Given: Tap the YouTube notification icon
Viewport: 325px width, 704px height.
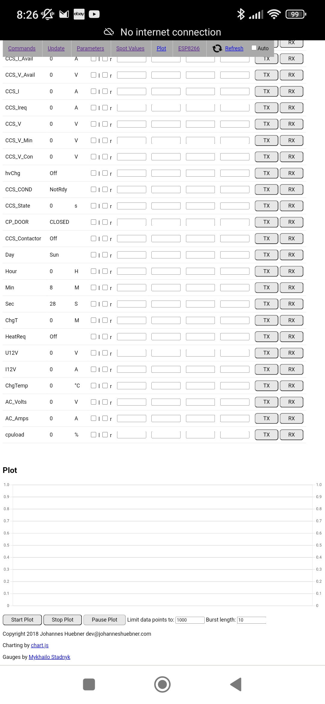Looking at the screenshot, I should [94, 14].
